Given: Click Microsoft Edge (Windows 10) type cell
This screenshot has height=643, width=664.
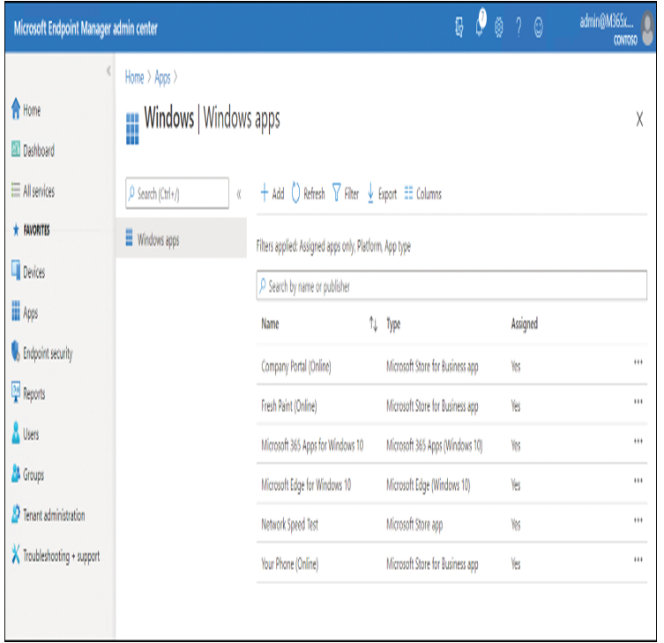Looking at the screenshot, I should point(429,485).
